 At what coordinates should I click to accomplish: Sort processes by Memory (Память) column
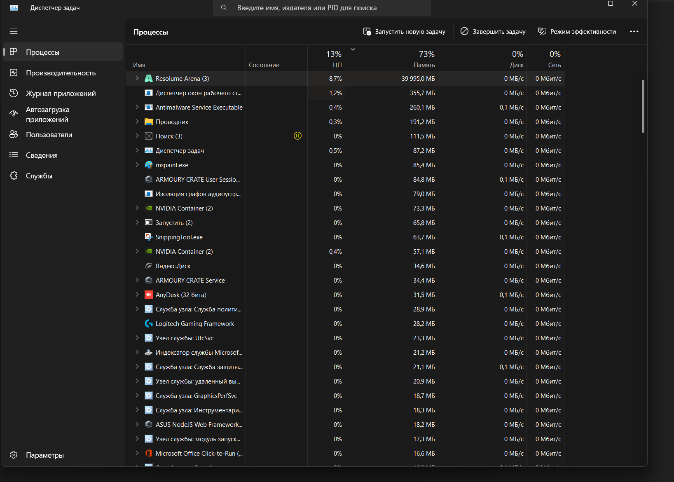(424, 59)
